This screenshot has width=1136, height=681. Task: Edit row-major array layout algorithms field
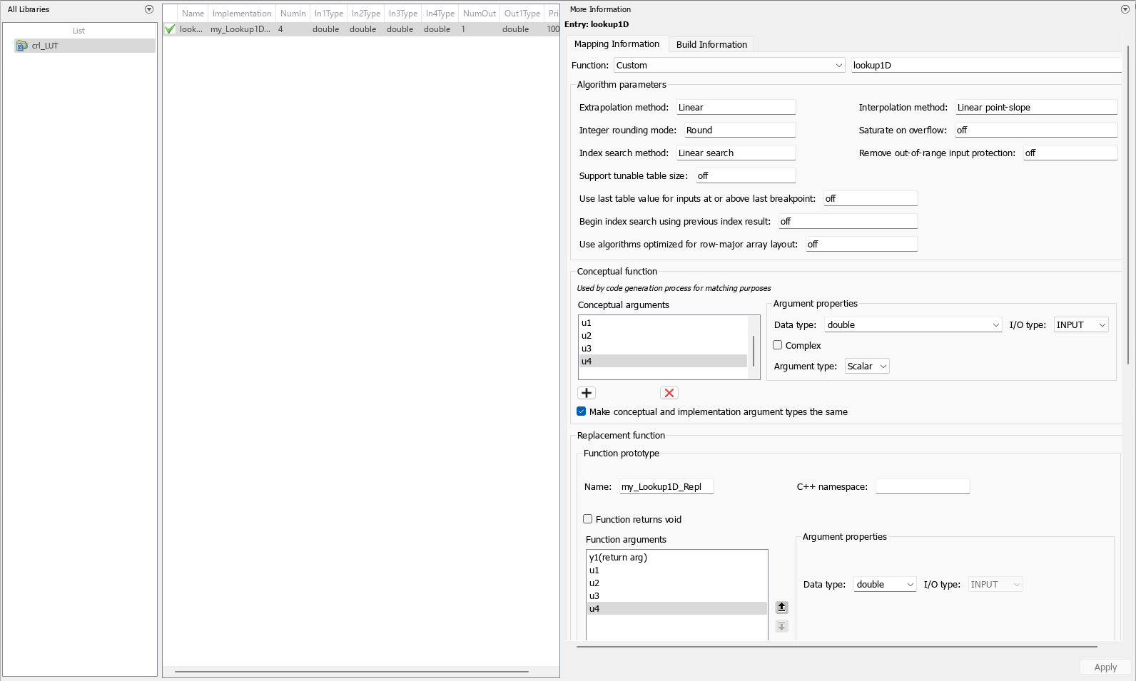pyautogui.click(x=862, y=244)
